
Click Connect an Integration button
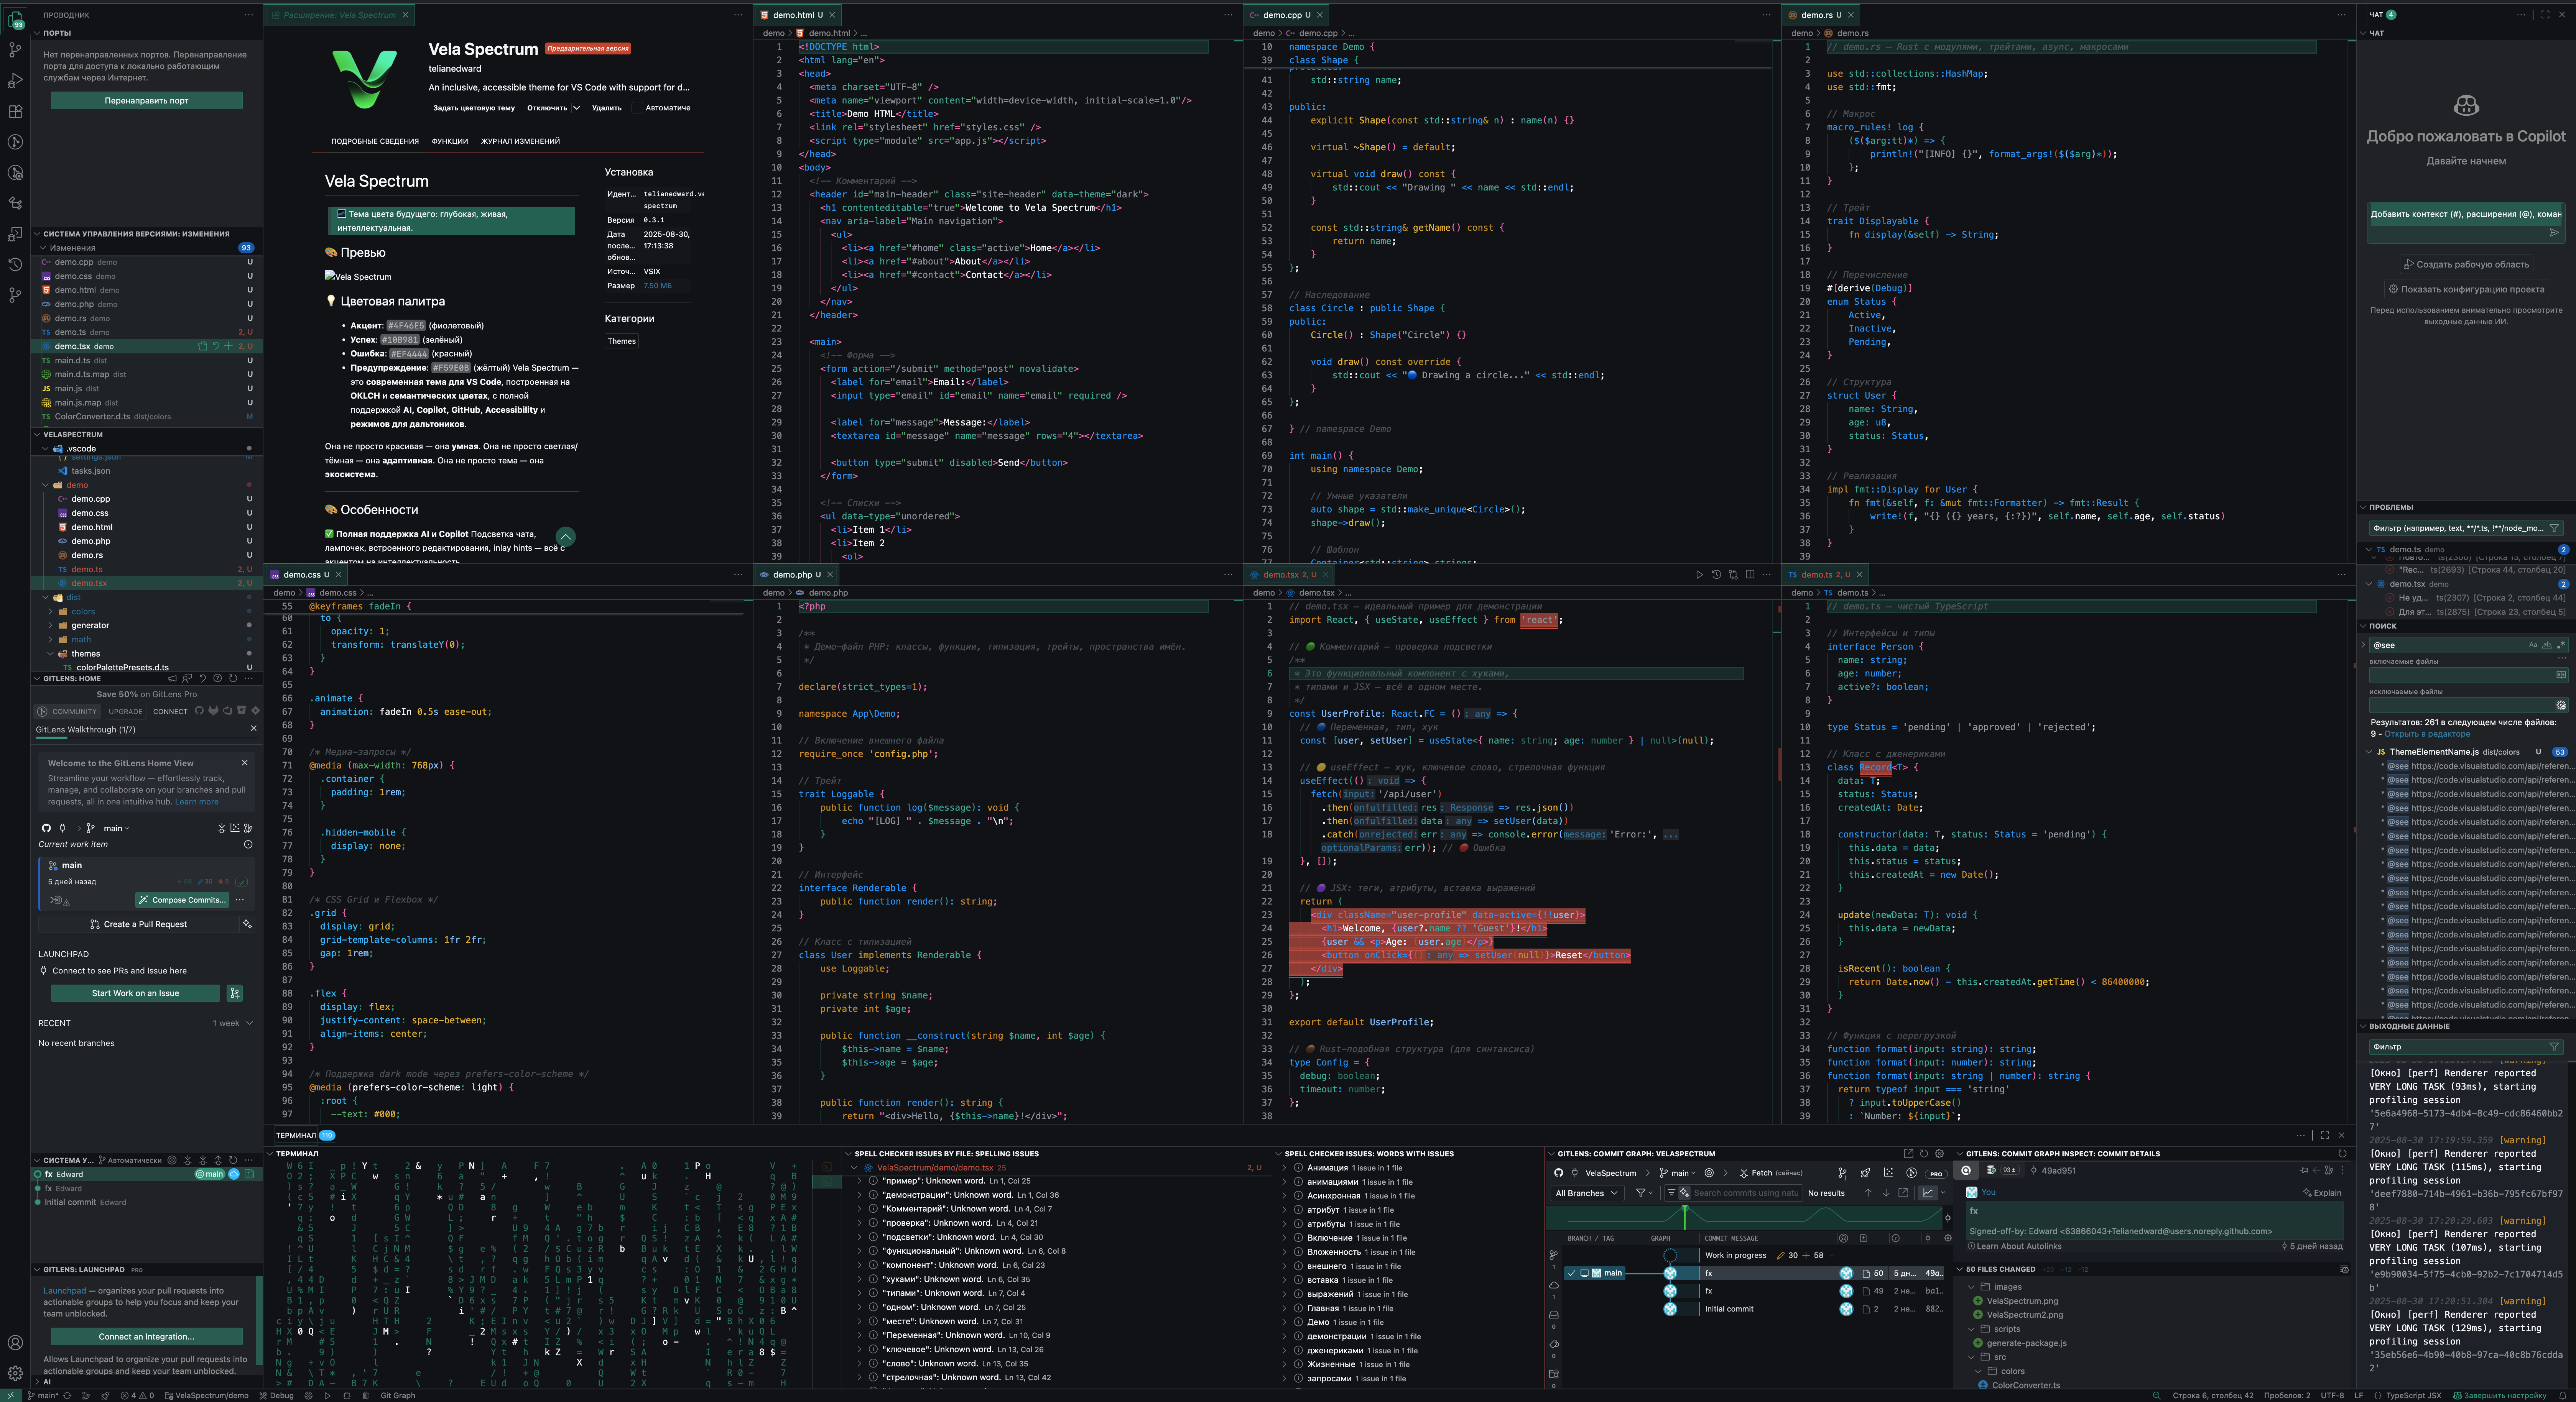pyautogui.click(x=146, y=1336)
